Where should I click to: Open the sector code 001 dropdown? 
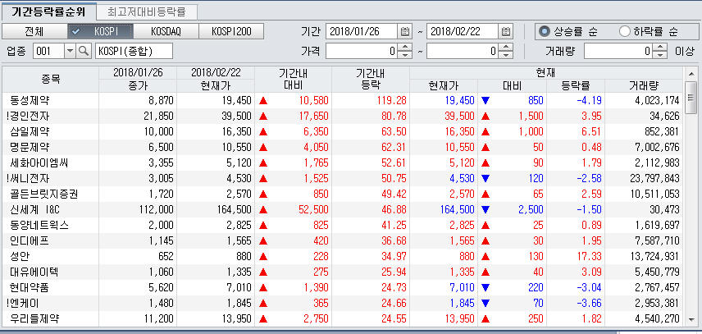(71, 51)
